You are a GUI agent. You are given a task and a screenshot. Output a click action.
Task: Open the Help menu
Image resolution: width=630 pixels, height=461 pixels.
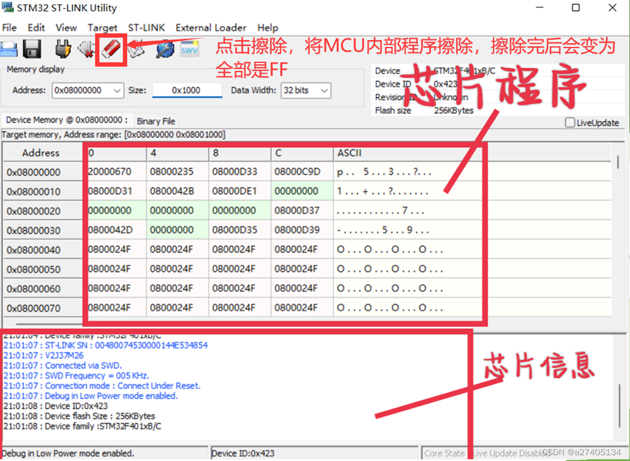coord(268,27)
